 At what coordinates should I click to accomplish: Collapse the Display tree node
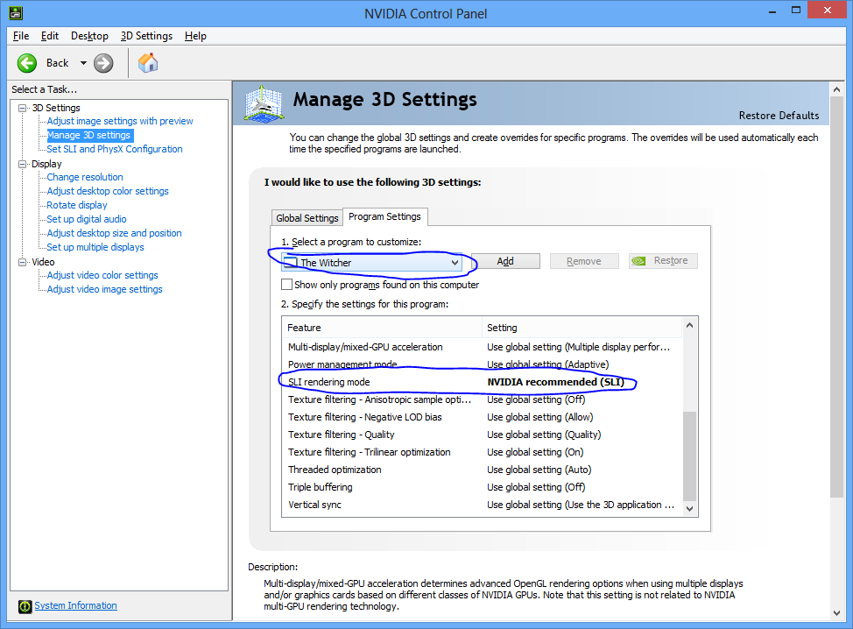(22, 164)
